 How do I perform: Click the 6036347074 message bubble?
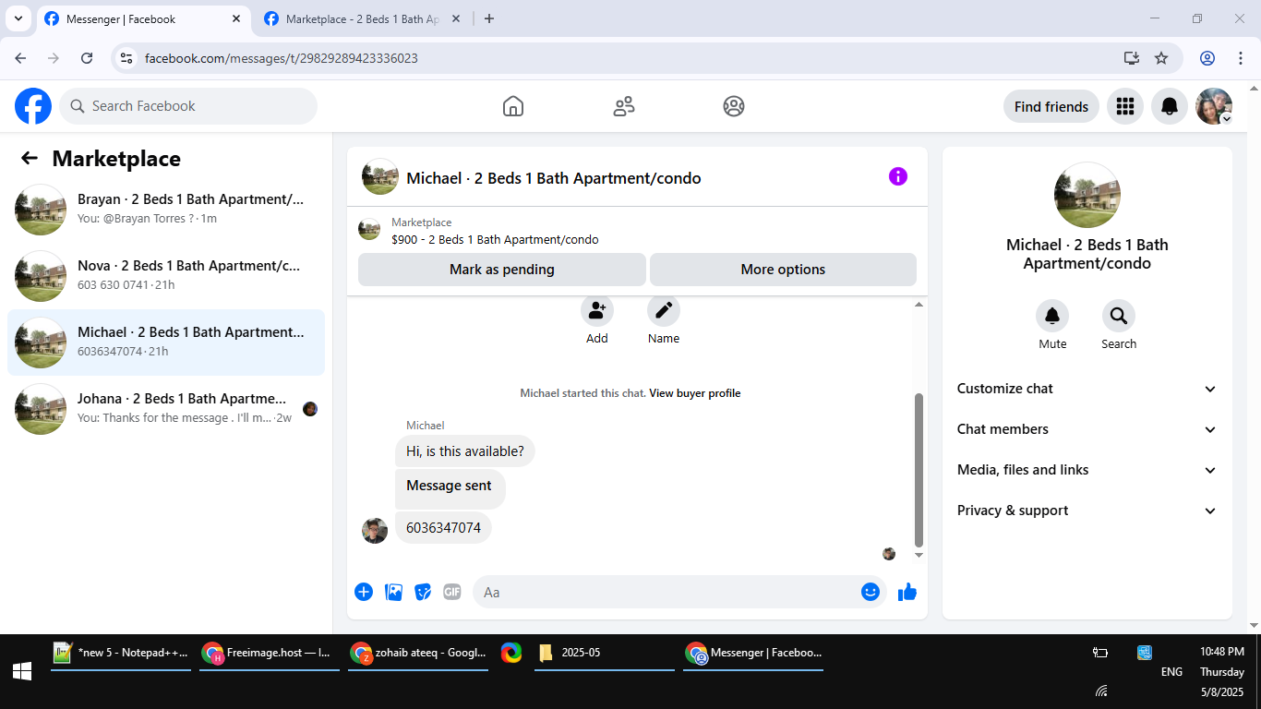(x=443, y=528)
